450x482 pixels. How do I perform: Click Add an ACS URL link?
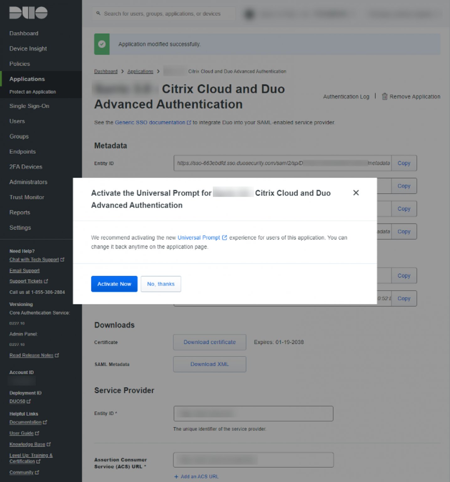196,476
